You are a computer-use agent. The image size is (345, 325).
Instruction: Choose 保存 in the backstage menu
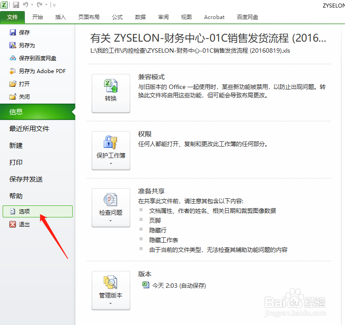click(24, 33)
